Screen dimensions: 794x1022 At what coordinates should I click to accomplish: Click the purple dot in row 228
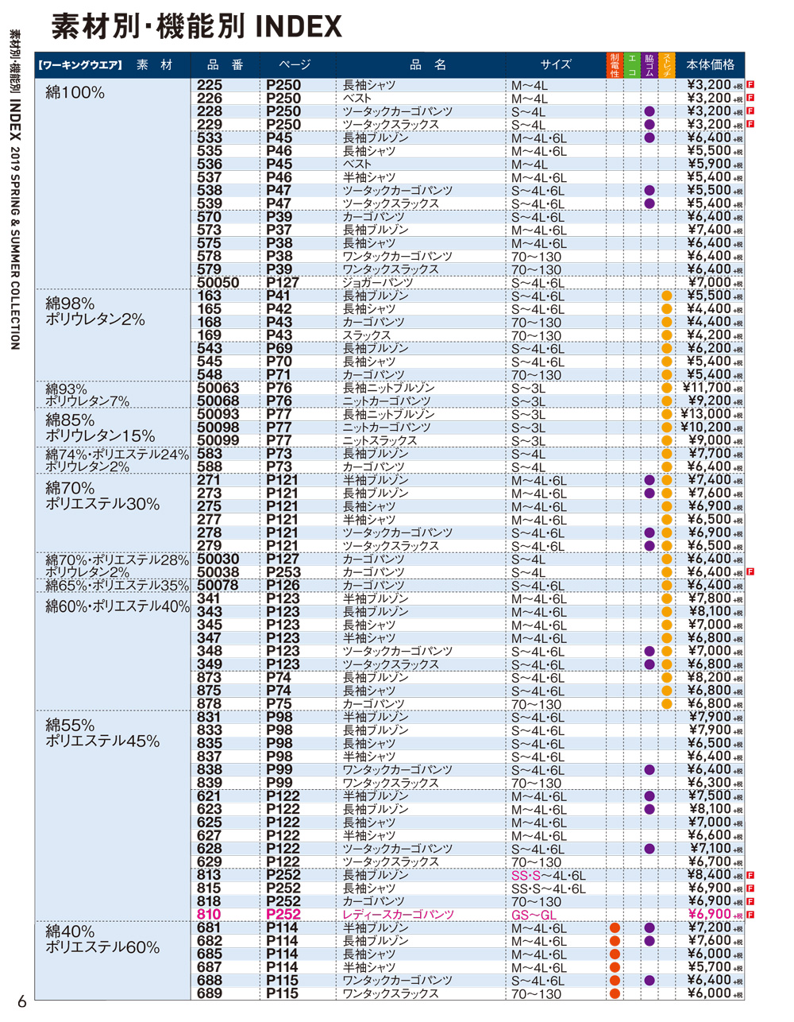[649, 111]
